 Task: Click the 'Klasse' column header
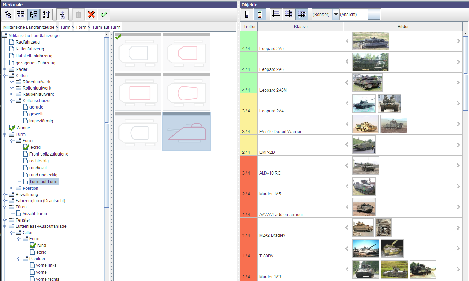[x=300, y=27]
